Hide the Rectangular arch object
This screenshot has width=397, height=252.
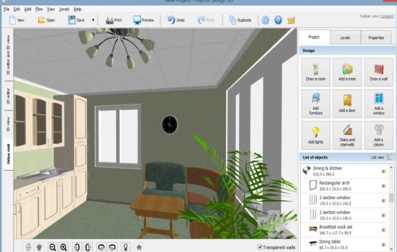pos(383,186)
